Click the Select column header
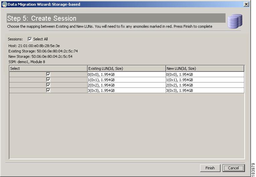 (48, 68)
